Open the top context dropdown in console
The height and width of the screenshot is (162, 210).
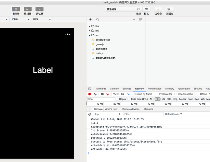(107, 114)
